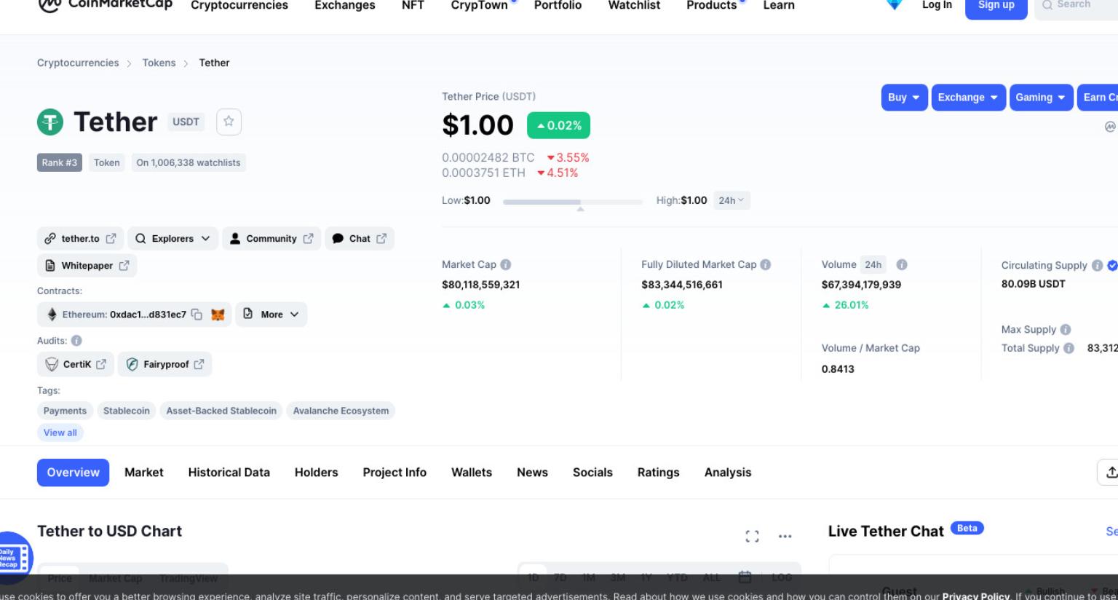Open chart calendar date picker
1118x600 pixels.
click(745, 577)
